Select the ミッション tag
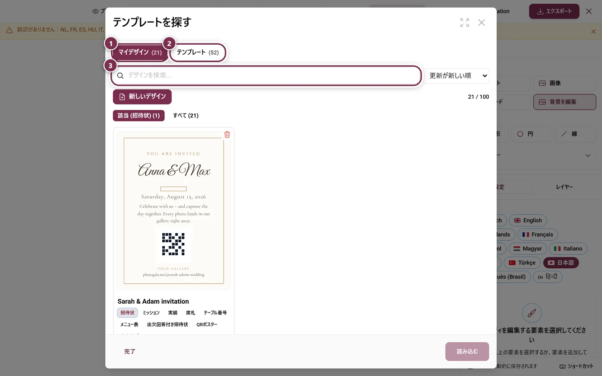602x376 pixels. (151, 313)
